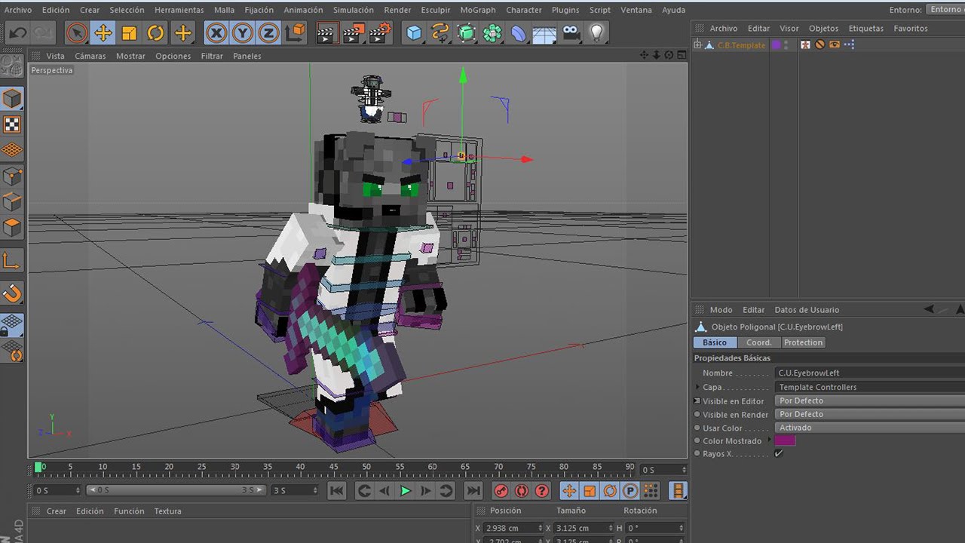Viewport: 965px width, 543px height.
Task: Click frame 45 on timeline ruler
Action: tap(333, 467)
